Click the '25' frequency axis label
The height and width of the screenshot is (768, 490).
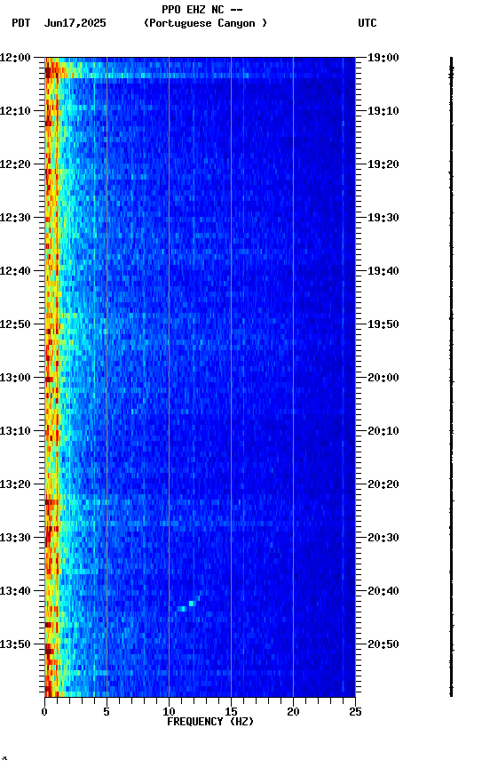[356, 712]
